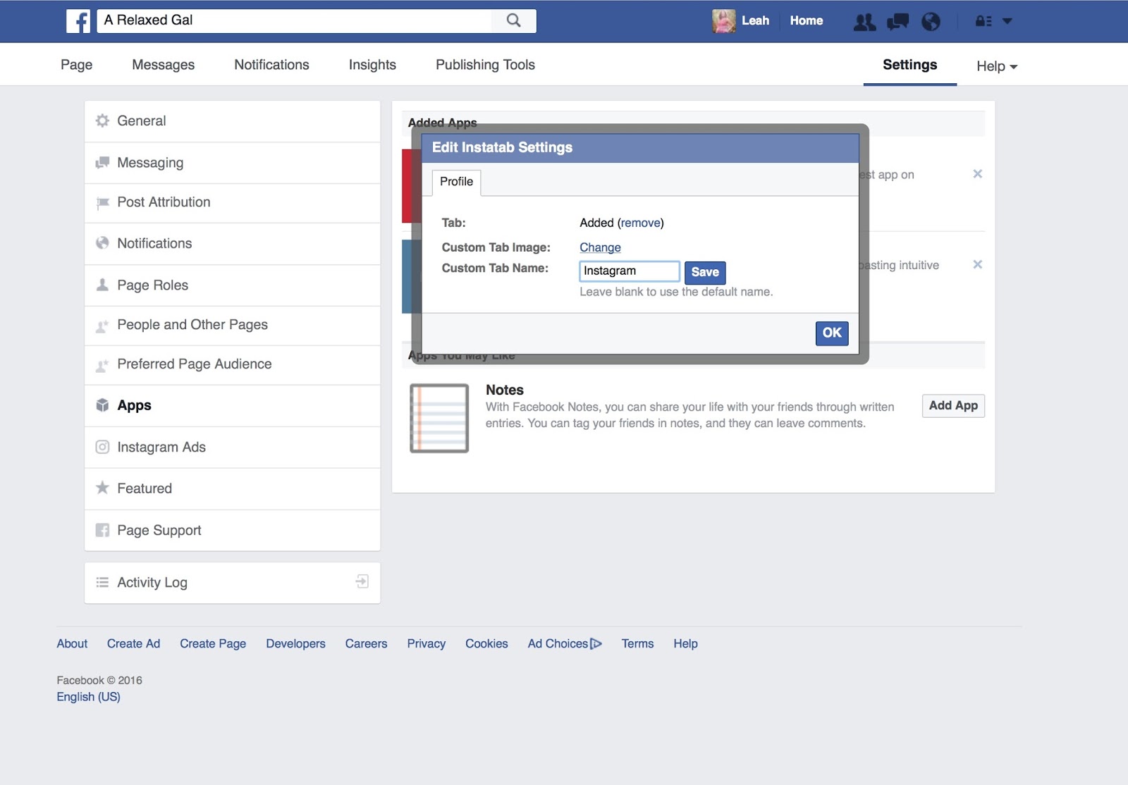Screen dimensions: 1128x785
Task: Focus the Facebook search box
Action: pos(294,20)
